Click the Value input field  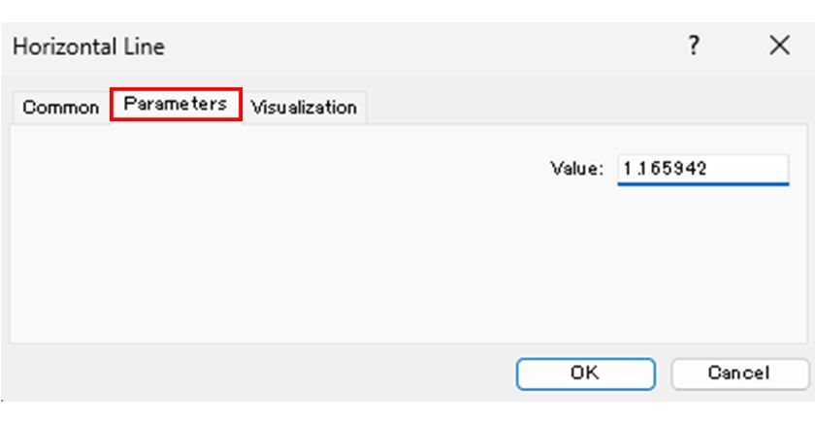click(702, 168)
